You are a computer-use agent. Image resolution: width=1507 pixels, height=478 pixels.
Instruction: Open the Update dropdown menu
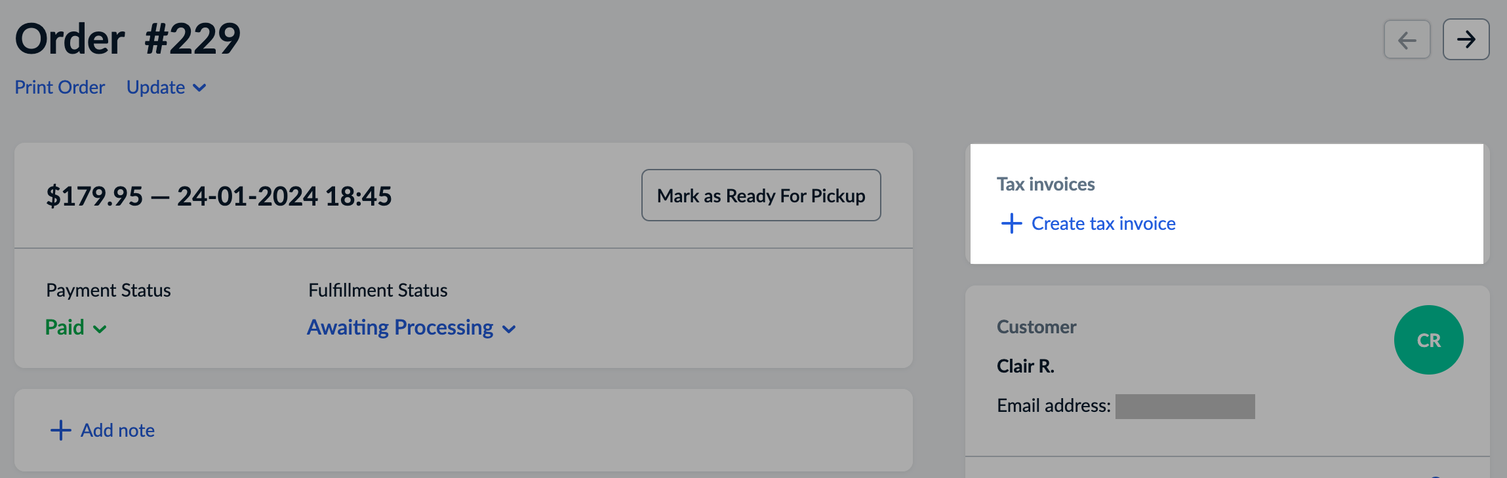point(166,87)
